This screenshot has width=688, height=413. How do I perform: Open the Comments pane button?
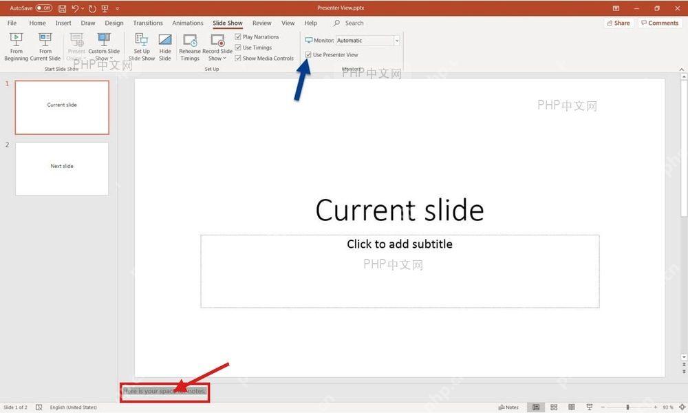point(660,23)
